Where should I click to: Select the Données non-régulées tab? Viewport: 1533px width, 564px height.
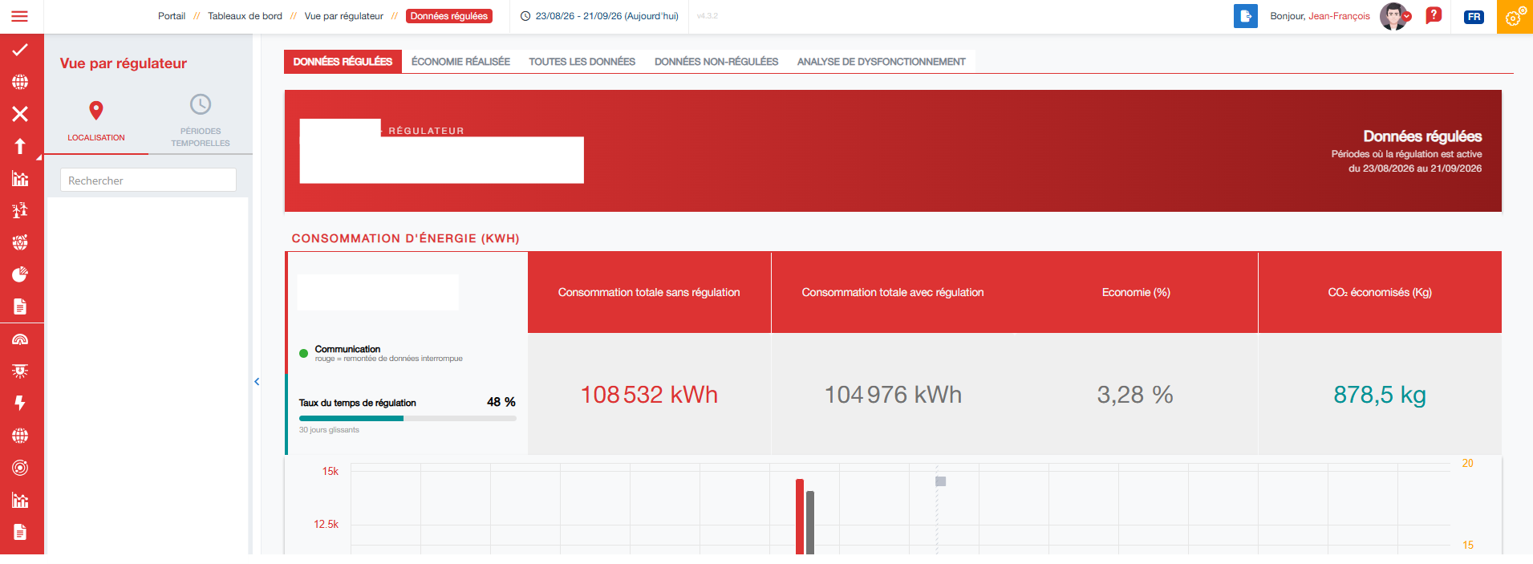(716, 62)
